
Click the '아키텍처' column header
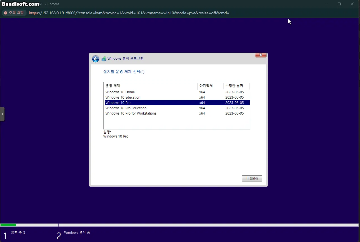pos(211,86)
